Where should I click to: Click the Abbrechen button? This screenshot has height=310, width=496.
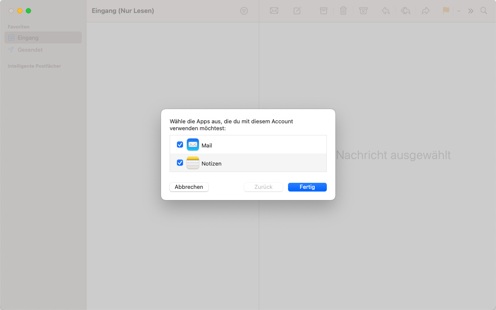(189, 187)
